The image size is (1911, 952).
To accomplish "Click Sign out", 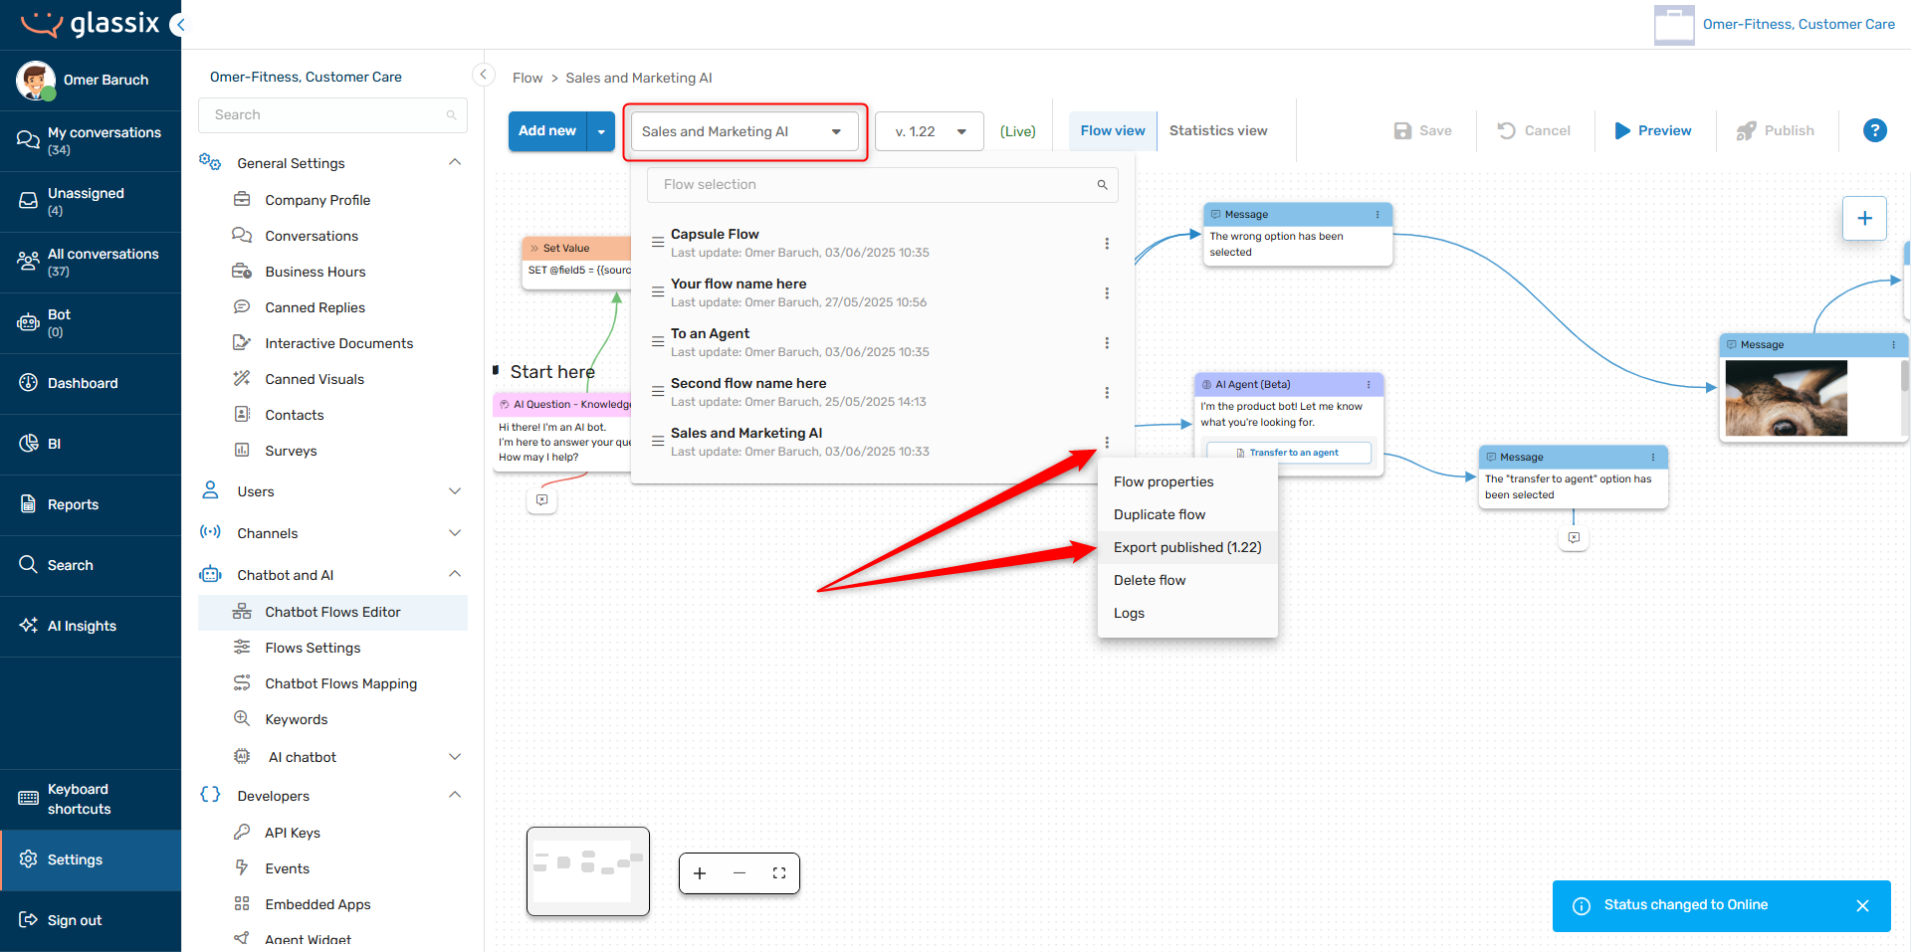I will (91, 920).
